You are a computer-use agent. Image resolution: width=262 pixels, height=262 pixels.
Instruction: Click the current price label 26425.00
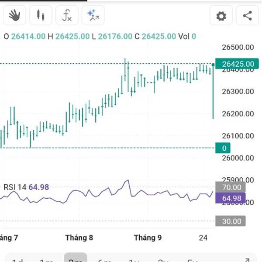pyautogui.click(x=238, y=65)
